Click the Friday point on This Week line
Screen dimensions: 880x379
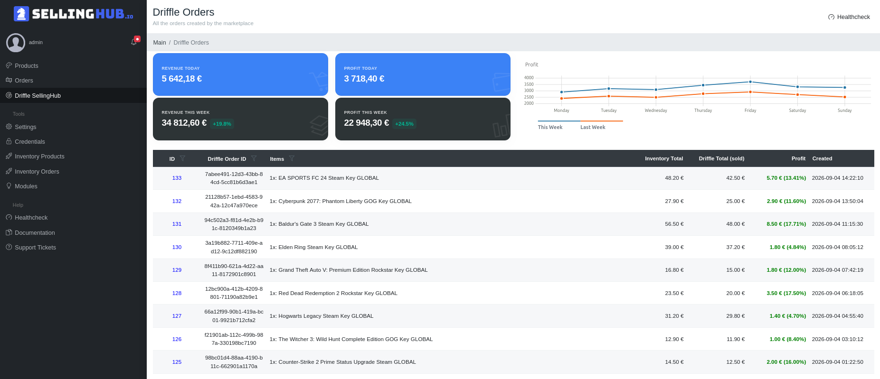point(750,82)
